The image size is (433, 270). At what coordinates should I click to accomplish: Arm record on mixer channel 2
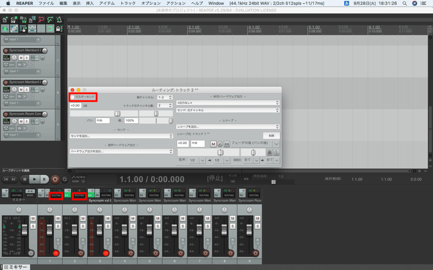pyautogui.click(x=81, y=253)
